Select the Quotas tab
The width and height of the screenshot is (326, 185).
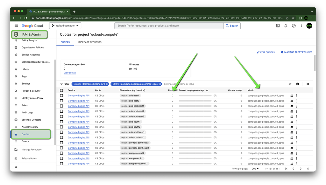tap(65, 42)
